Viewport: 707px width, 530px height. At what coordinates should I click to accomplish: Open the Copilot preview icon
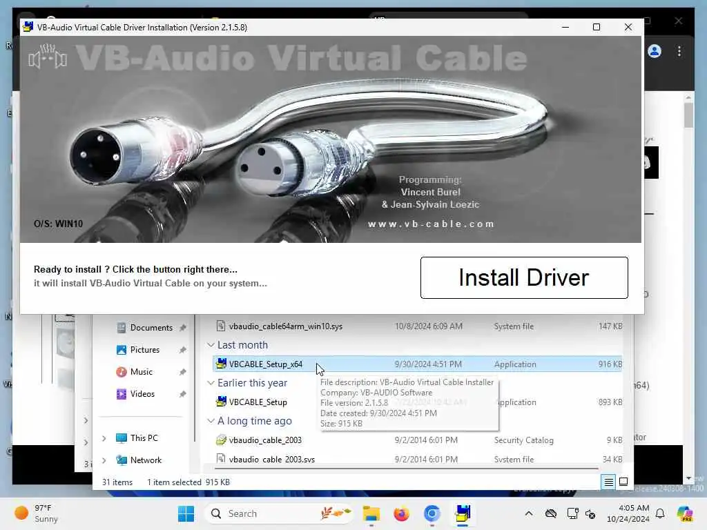pyautogui.click(x=685, y=513)
